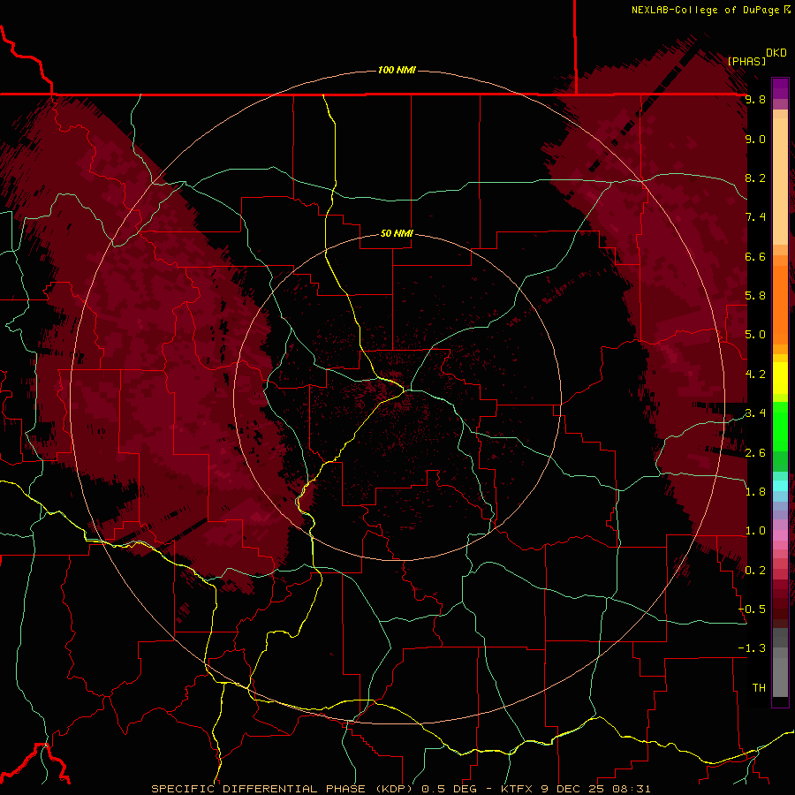
Task: Click the 8.2 legend value
Action: click(755, 178)
